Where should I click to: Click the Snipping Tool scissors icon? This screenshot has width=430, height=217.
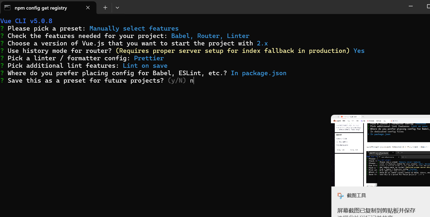coord(340,196)
